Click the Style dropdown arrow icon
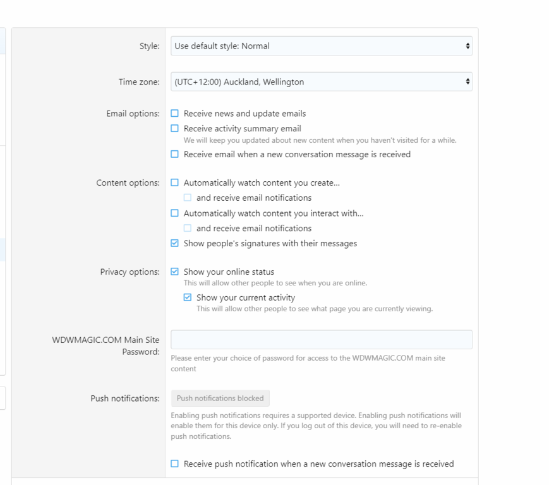This screenshot has height=485, width=549. pyautogui.click(x=468, y=46)
